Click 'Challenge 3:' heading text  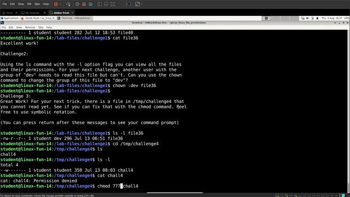point(15,96)
